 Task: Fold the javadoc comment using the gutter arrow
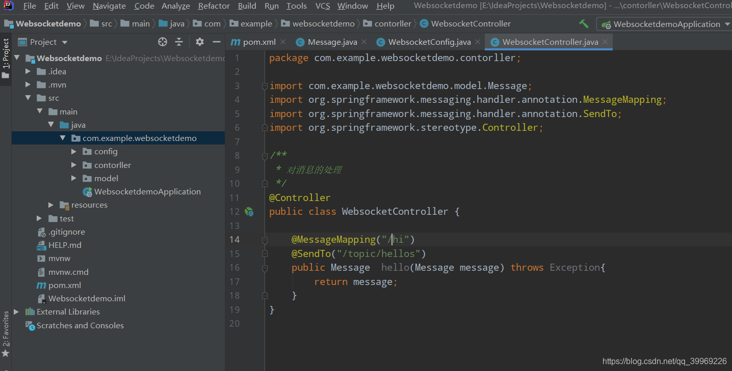[264, 155]
